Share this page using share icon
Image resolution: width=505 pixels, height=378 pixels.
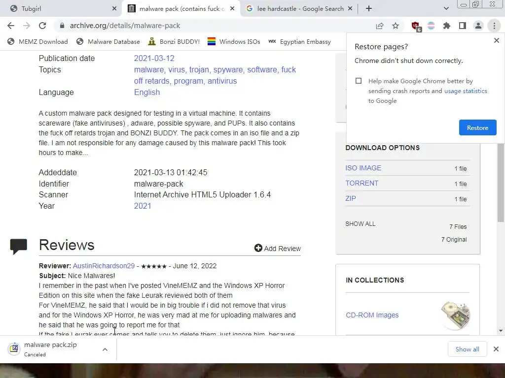(380, 26)
